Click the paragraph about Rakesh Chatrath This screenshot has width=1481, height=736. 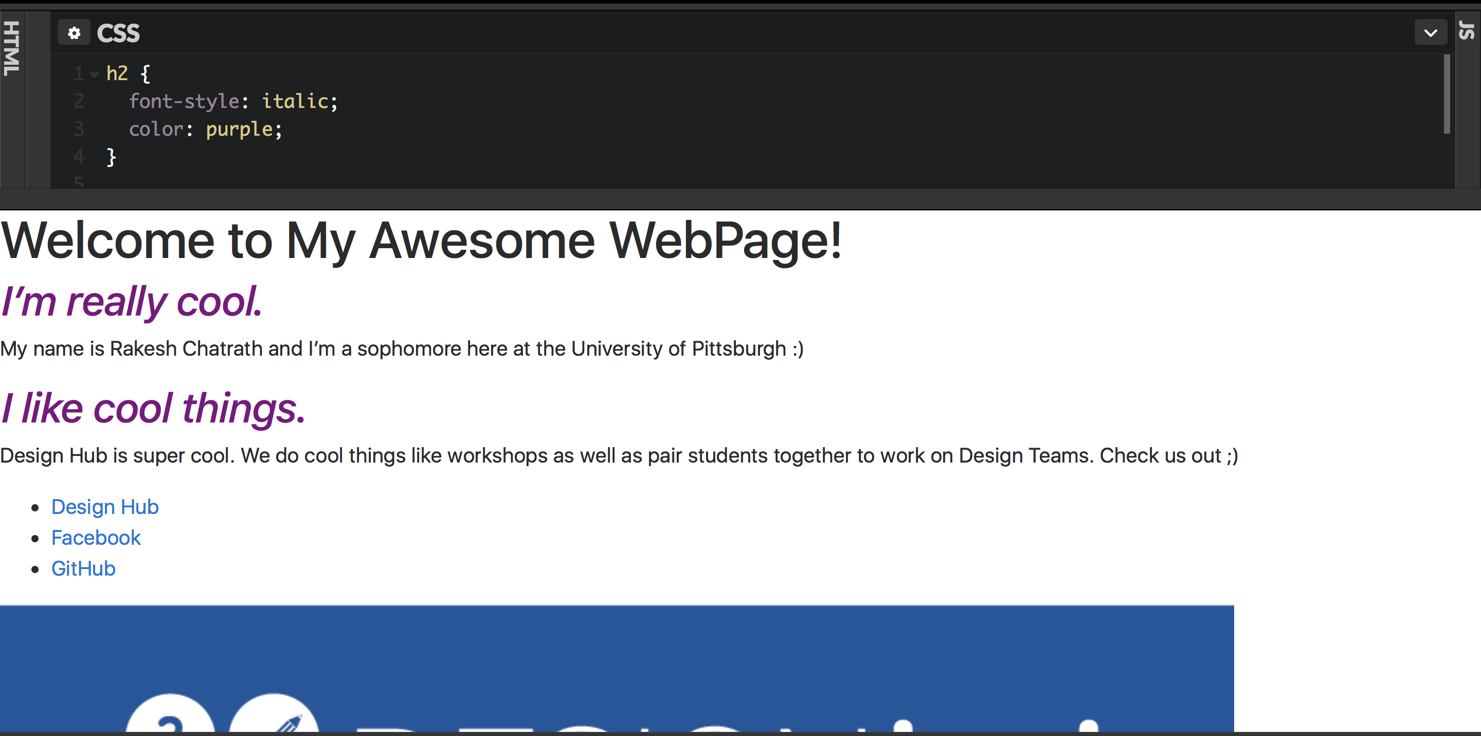coord(402,349)
